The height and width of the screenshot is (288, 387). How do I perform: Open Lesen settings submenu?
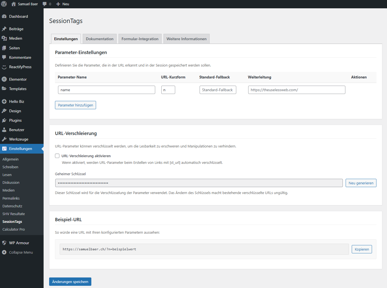(7, 175)
